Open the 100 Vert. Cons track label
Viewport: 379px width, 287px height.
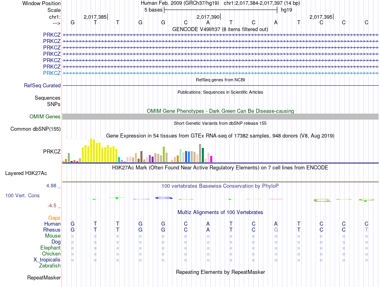pyautogui.click(x=22, y=195)
